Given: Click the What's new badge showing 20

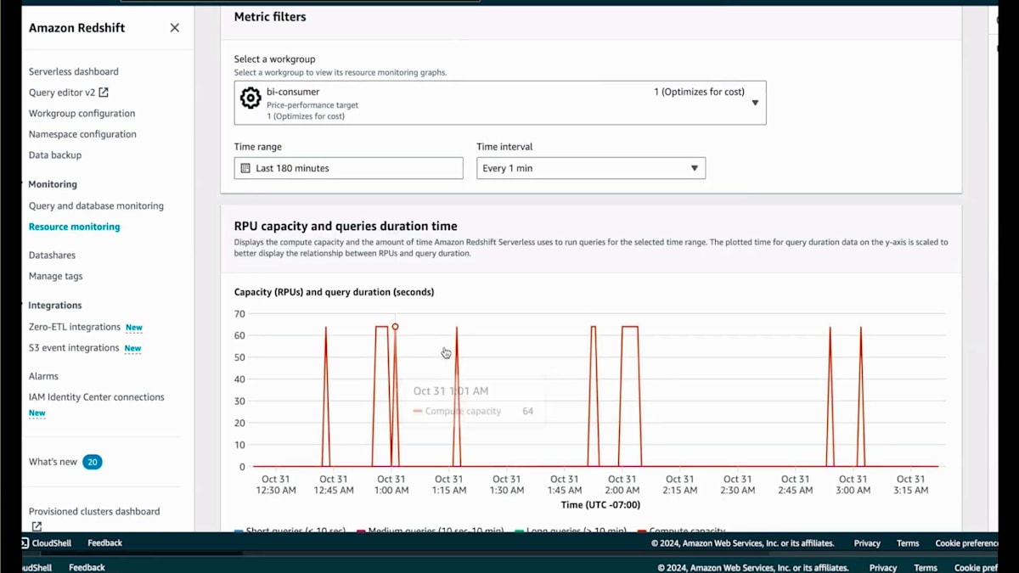Looking at the screenshot, I should pos(93,462).
